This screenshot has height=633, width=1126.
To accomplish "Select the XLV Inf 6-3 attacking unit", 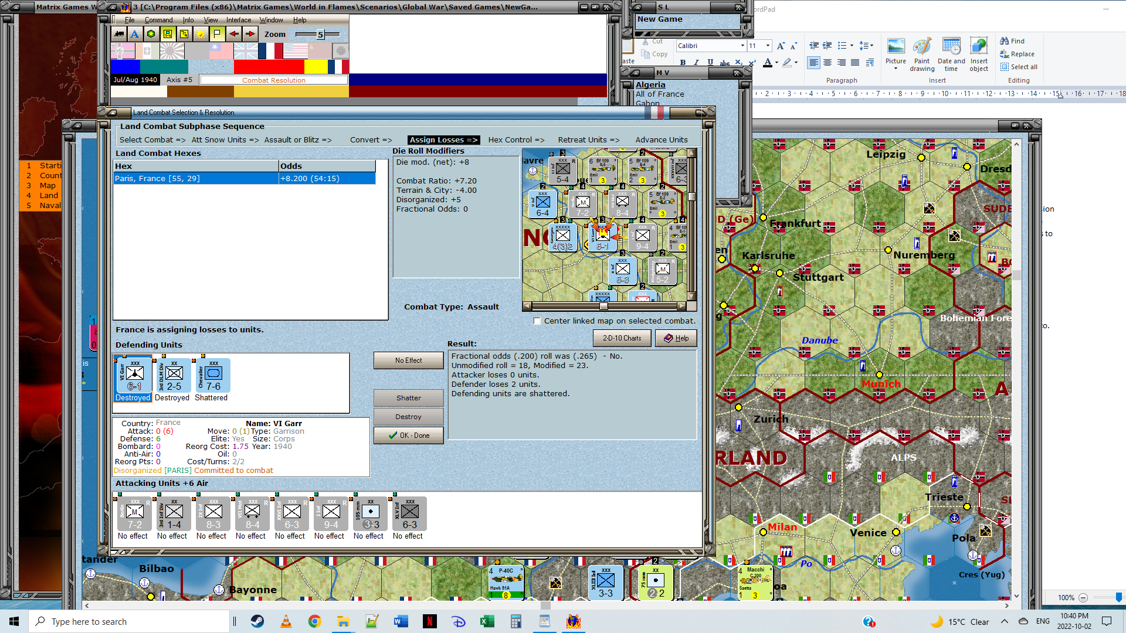I will point(408,514).
